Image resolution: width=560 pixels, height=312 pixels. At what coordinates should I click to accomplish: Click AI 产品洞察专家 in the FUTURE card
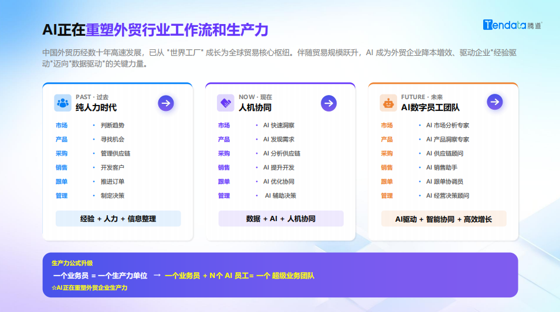(x=447, y=140)
